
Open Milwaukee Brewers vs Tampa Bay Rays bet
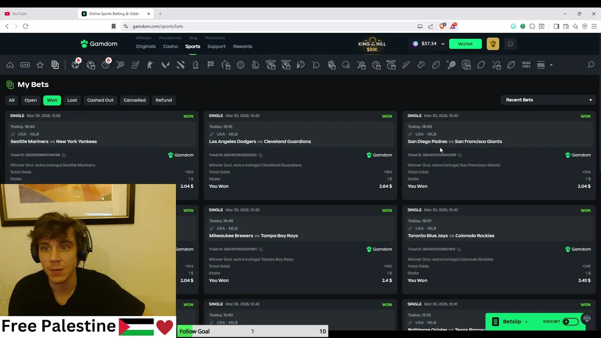tap(254, 236)
